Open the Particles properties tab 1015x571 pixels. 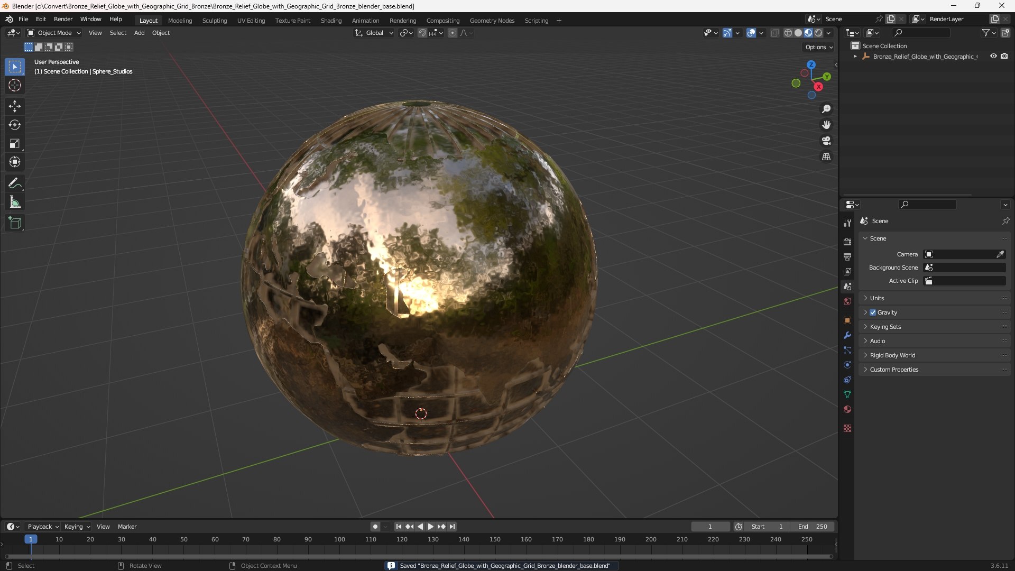pos(847,350)
